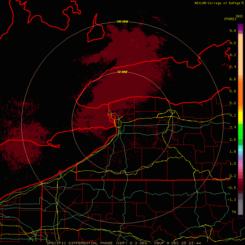Viewport: 245px width, 245px height.
Task: Click the cyan band of the color scale
Action: click(240, 149)
